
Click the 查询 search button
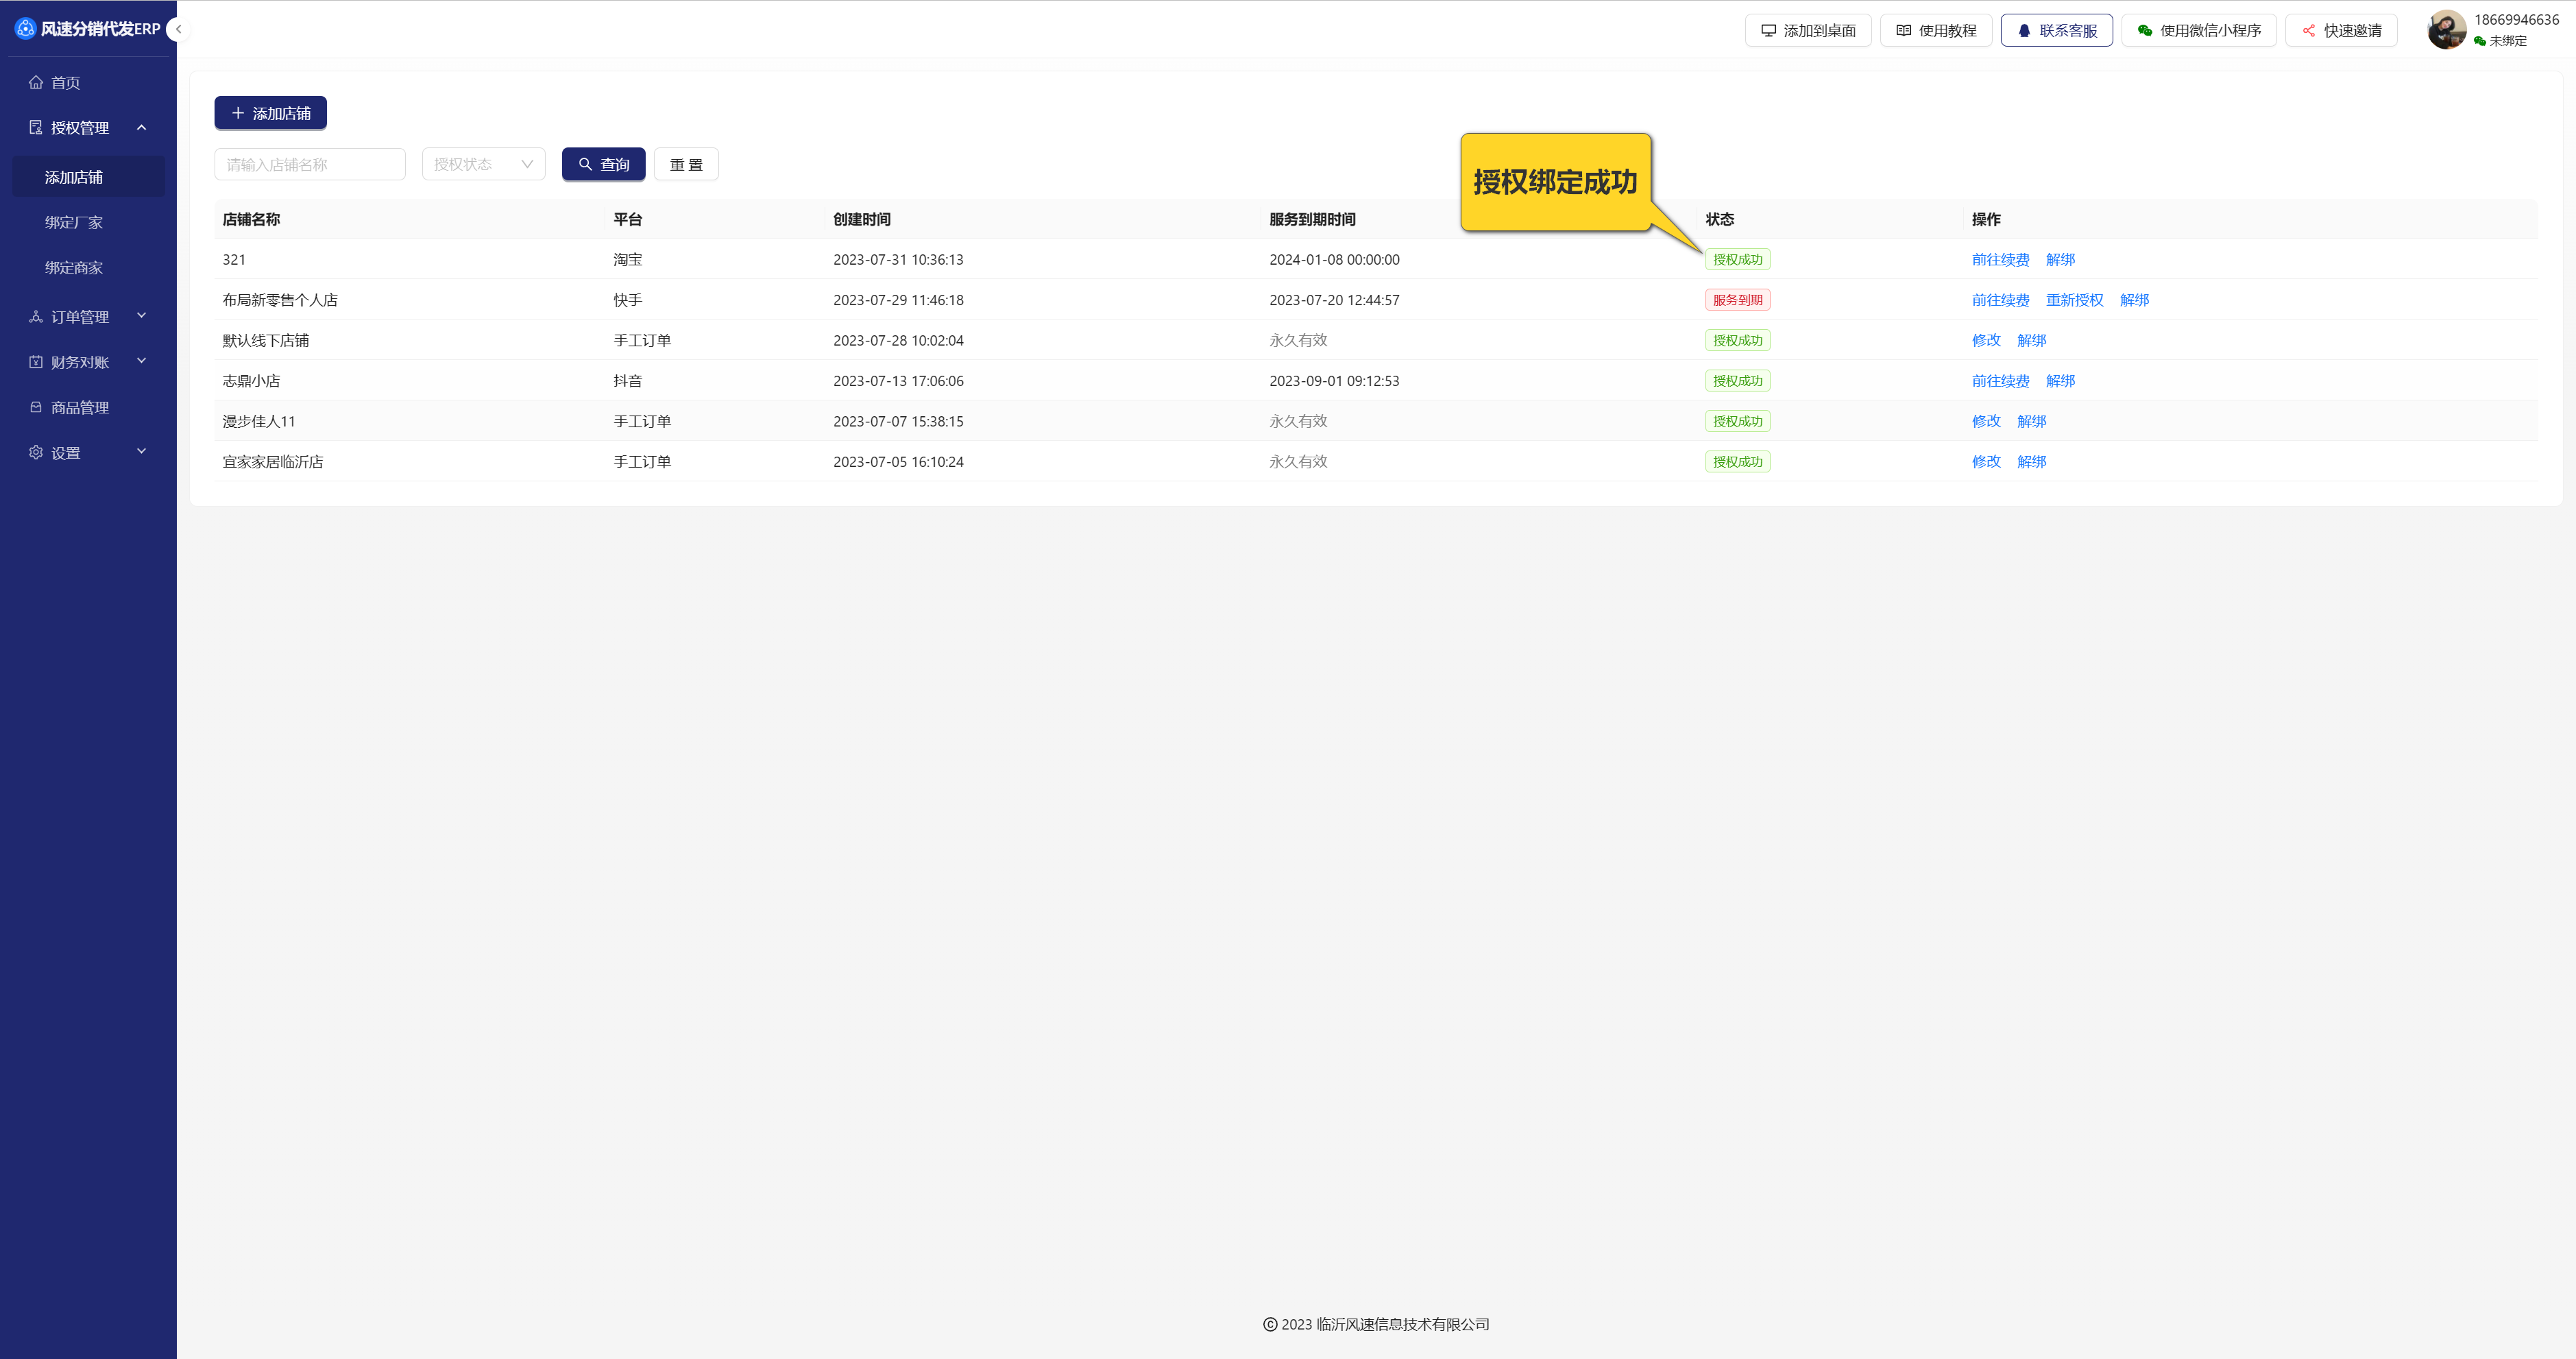click(603, 164)
